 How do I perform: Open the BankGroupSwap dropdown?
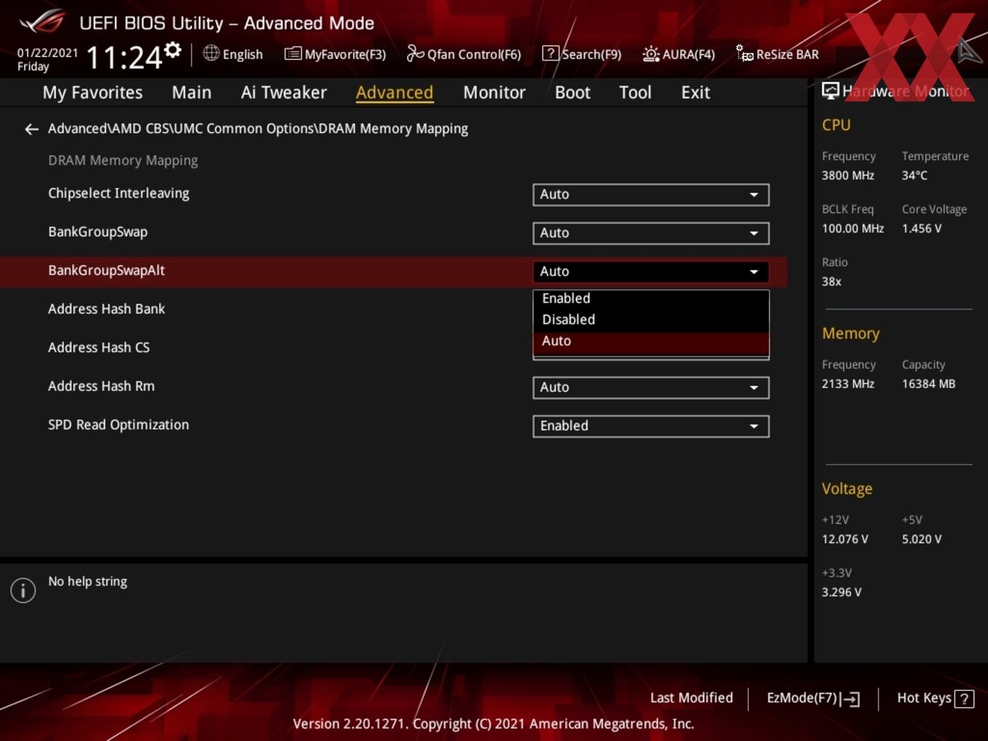[651, 233]
